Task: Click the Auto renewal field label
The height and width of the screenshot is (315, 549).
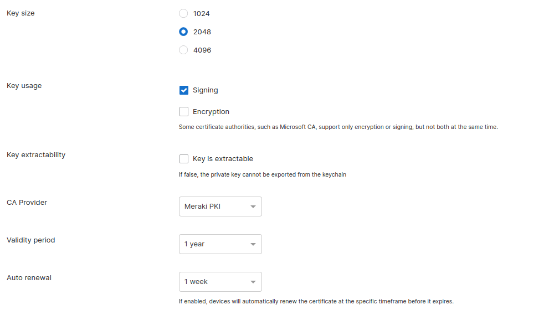Action: coord(29,278)
